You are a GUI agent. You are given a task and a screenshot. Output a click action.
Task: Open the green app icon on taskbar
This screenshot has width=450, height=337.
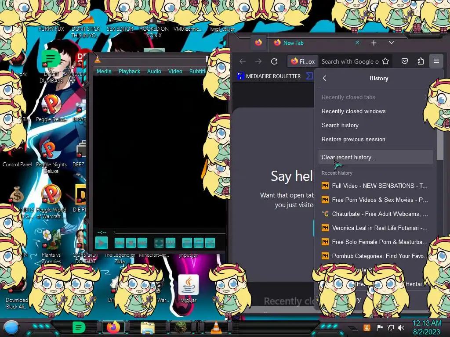pyautogui.click(x=79, y=327)
